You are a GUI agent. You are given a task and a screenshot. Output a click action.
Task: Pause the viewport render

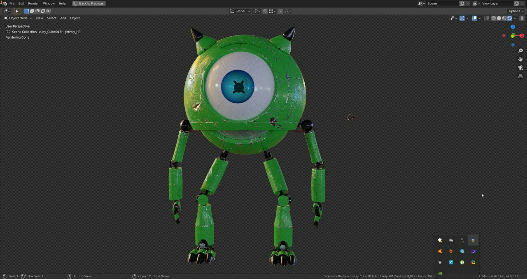tap(522, 18)
